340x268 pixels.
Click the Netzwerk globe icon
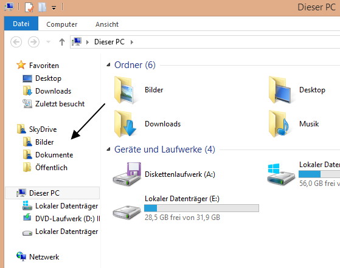click(x=21, y=256)
